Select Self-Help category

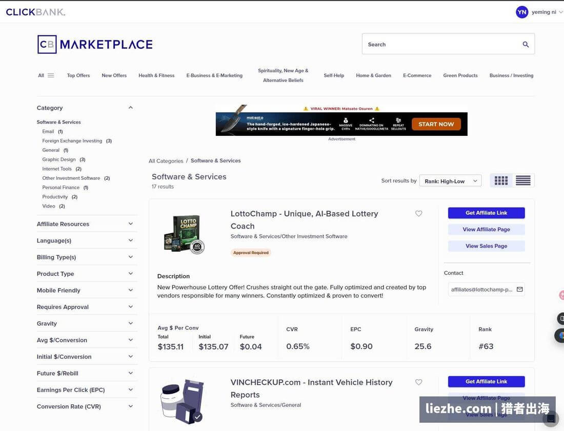click(x=334, y=75)
